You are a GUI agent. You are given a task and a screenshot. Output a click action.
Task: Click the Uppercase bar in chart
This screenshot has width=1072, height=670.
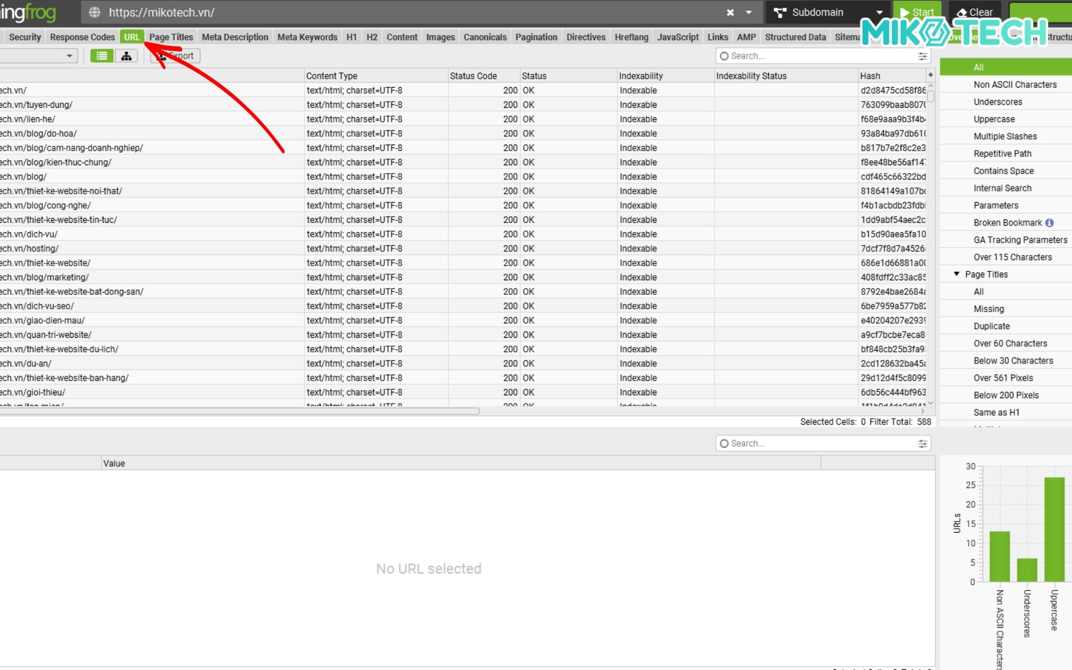[x=1054, y=529]
